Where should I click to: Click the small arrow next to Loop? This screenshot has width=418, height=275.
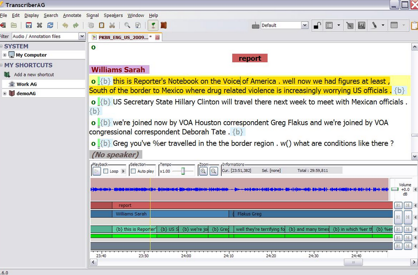pos(123,171)
